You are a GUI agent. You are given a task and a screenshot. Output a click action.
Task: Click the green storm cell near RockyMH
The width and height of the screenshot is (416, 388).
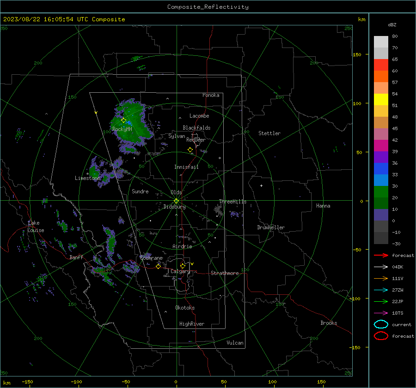coord(132,123)
